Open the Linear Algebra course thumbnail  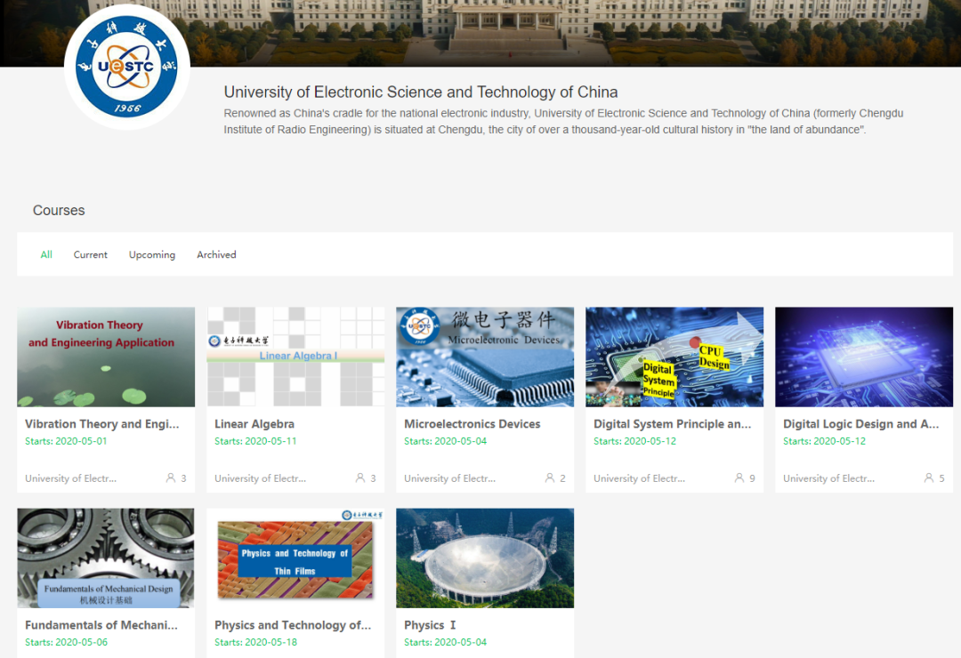click(x=295, y=357)
